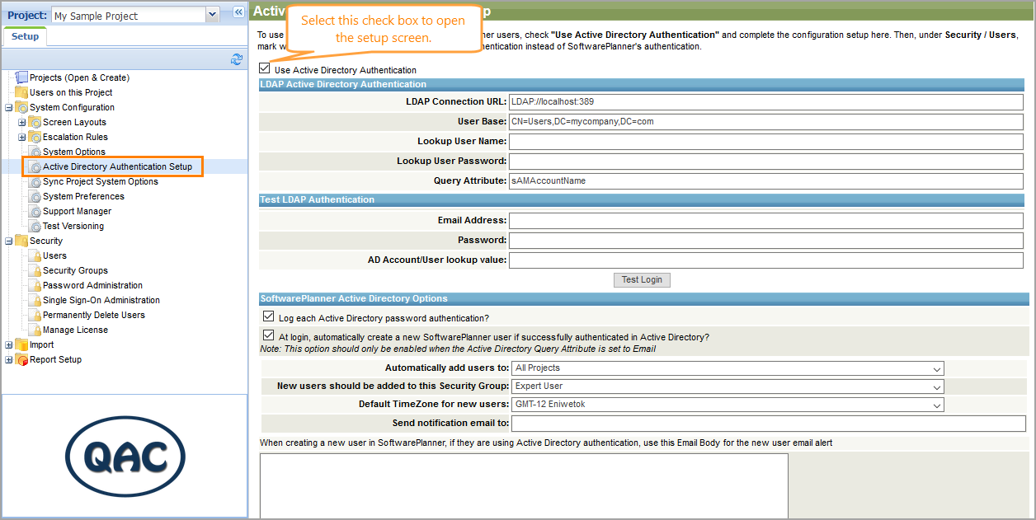Click the refresh tree icon
Viewport: 1036px width, 520px height.
[x=237, y=59]
